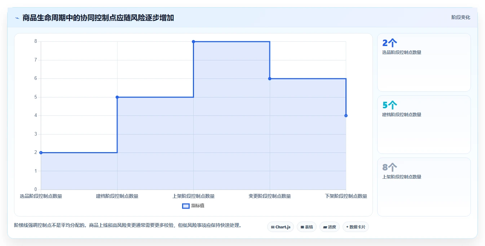The width and height of the screenshot is (485, 246).
Task: Click the 8个 value in the third card
Action: 389,167
